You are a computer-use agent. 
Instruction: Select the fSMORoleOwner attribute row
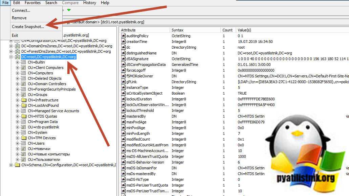coord(235,76)
